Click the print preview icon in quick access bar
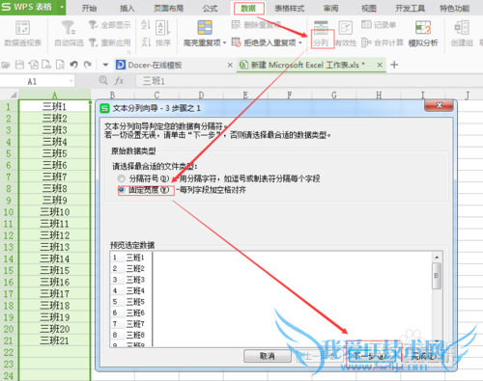 point(60,66)
